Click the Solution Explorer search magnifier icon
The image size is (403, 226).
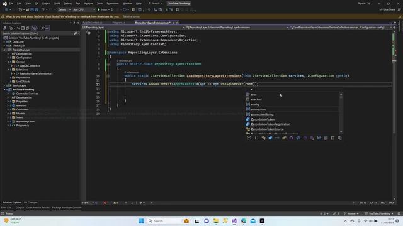click(76, 33)
